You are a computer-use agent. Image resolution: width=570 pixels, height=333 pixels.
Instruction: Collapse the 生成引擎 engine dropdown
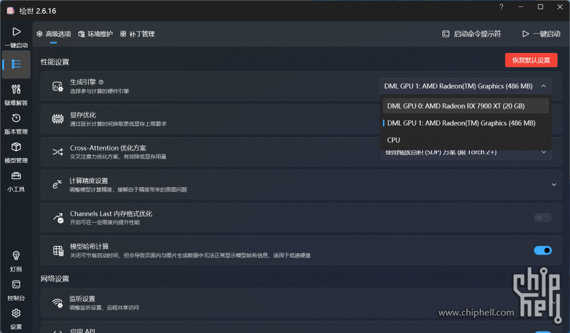[465, 86]
